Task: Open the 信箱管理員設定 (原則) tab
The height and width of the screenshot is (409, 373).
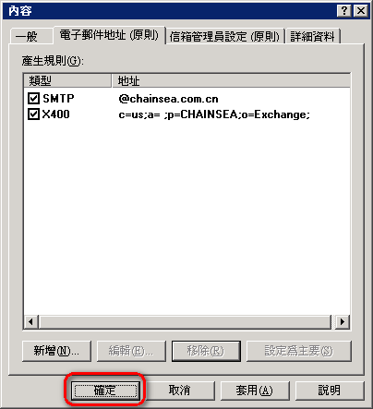Action: pyautogui.click(x=224, y=37)
